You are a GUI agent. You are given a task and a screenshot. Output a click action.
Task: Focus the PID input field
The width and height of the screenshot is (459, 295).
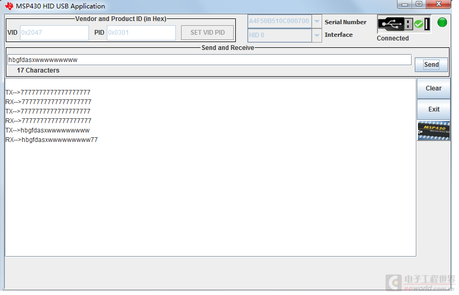click(141, 33)
